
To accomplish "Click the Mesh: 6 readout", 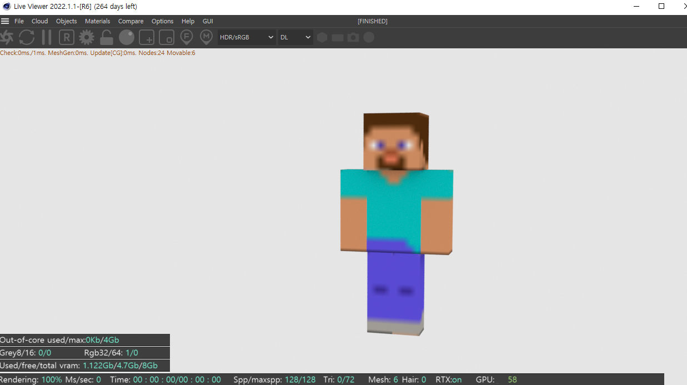I will click(383, 380).
